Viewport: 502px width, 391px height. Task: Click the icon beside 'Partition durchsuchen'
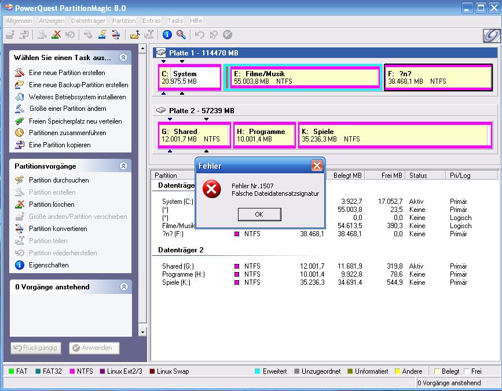20,180
